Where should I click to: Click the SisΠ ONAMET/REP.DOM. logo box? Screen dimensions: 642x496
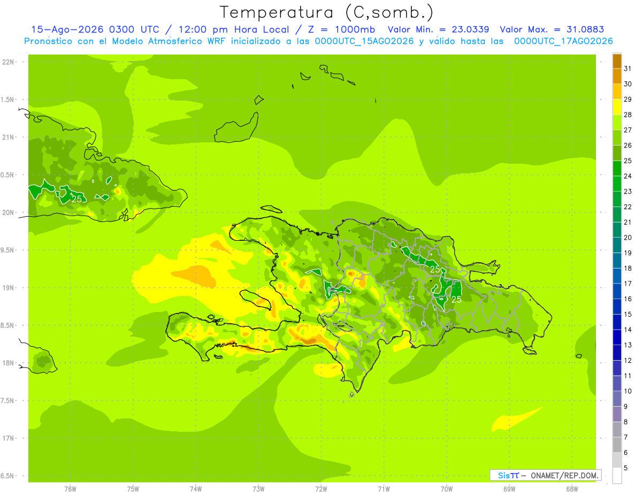(546, 475)
